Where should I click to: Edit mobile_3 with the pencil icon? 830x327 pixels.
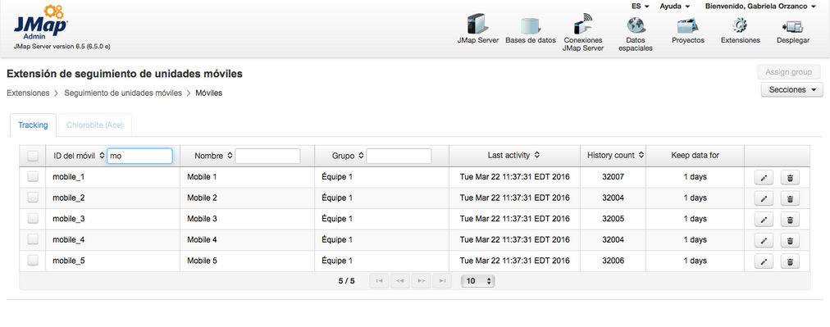(764, 220)
